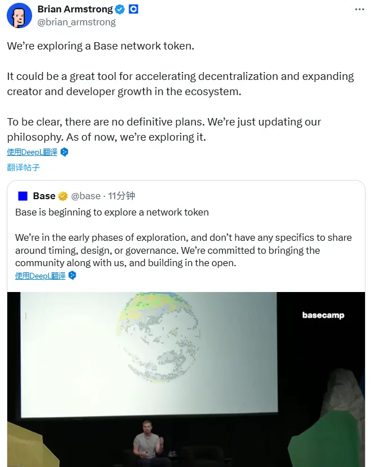The height and width of the screenshot is (467, 374).
Task: Click Brian Armstrong's blue verified badge
Action: click(119, 9)
